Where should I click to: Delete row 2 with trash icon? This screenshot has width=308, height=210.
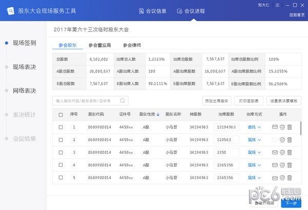pos(290,140)
